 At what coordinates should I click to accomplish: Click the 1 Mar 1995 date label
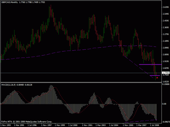19,125
